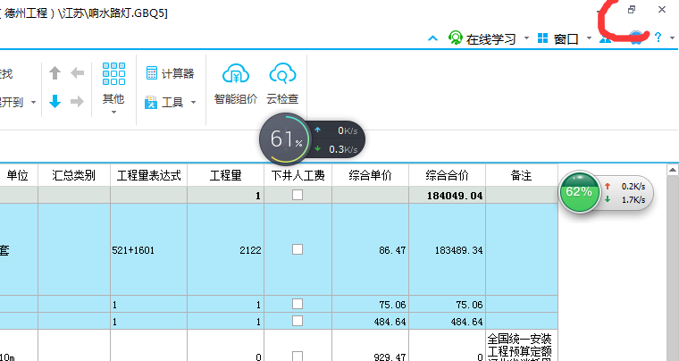The width and height of the screenshot is (679, 361).
Task: Select the quantity cell 2122
Action: coord(226,250)
